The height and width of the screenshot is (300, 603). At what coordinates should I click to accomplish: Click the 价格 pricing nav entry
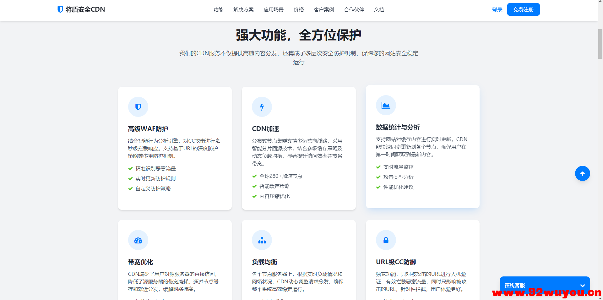(299, 9)
